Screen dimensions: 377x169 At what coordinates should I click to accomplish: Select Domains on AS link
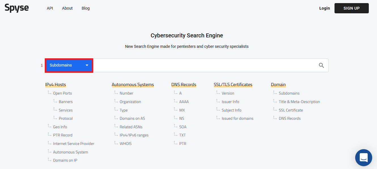click(x=132, y=118)
